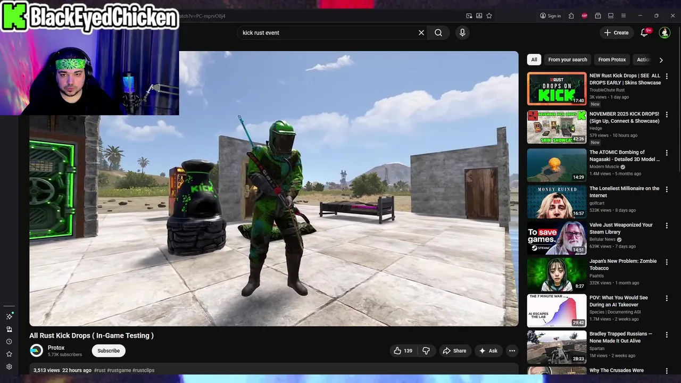This screenshot has height=383, width=681.
Task: Click the downloads icon in the address bar
Action: [x=479, y=16]
